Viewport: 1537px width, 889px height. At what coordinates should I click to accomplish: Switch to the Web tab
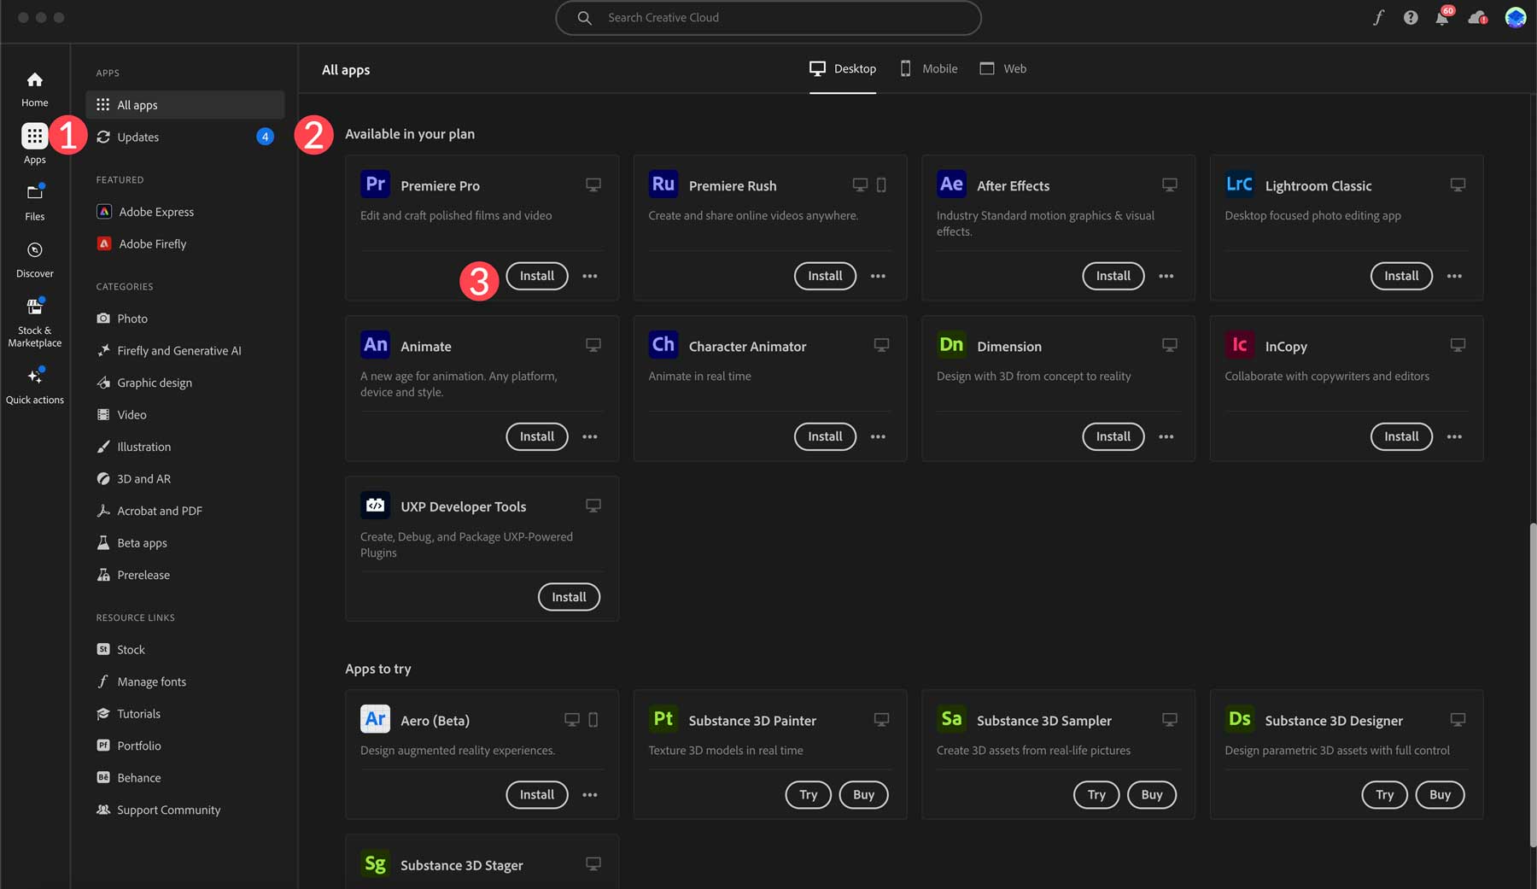1002,68
